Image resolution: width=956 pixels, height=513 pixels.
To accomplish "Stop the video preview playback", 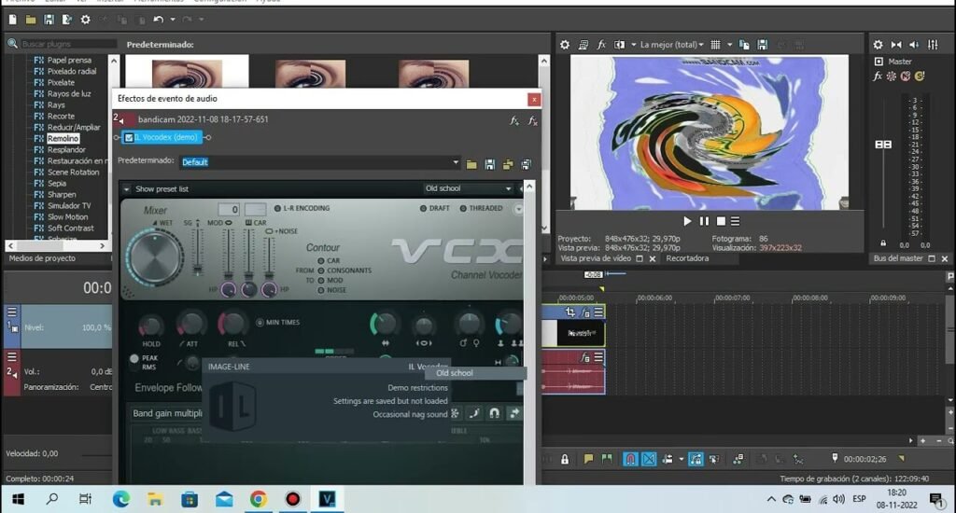I will click(x=721, y=221).
